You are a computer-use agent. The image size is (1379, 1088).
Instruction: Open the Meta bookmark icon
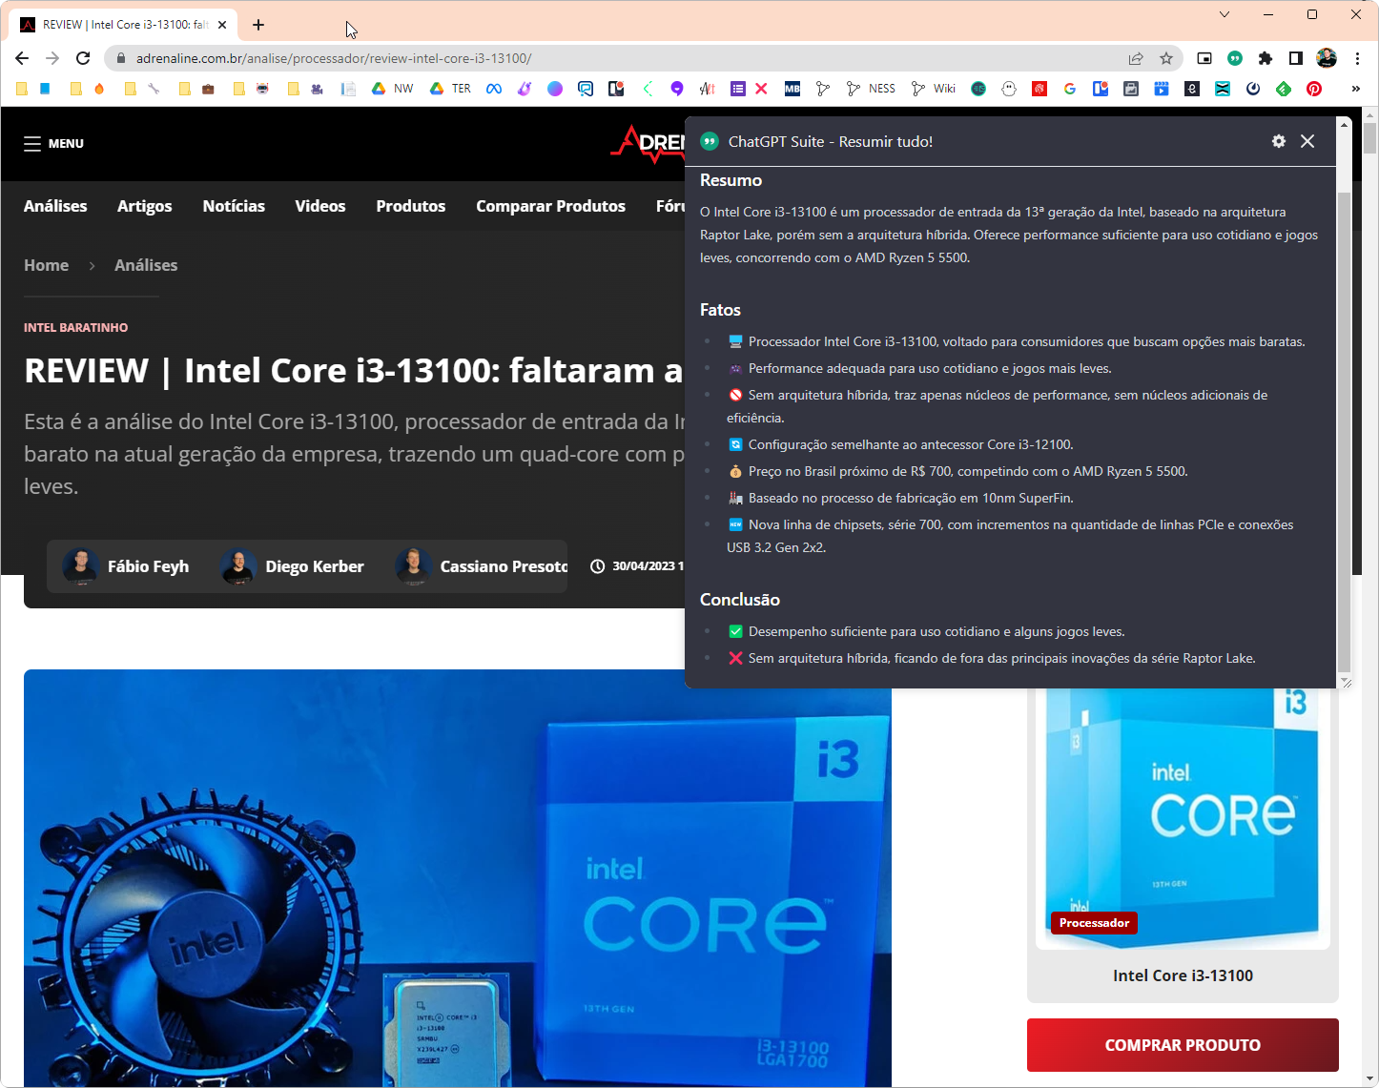tap(493, 89)
